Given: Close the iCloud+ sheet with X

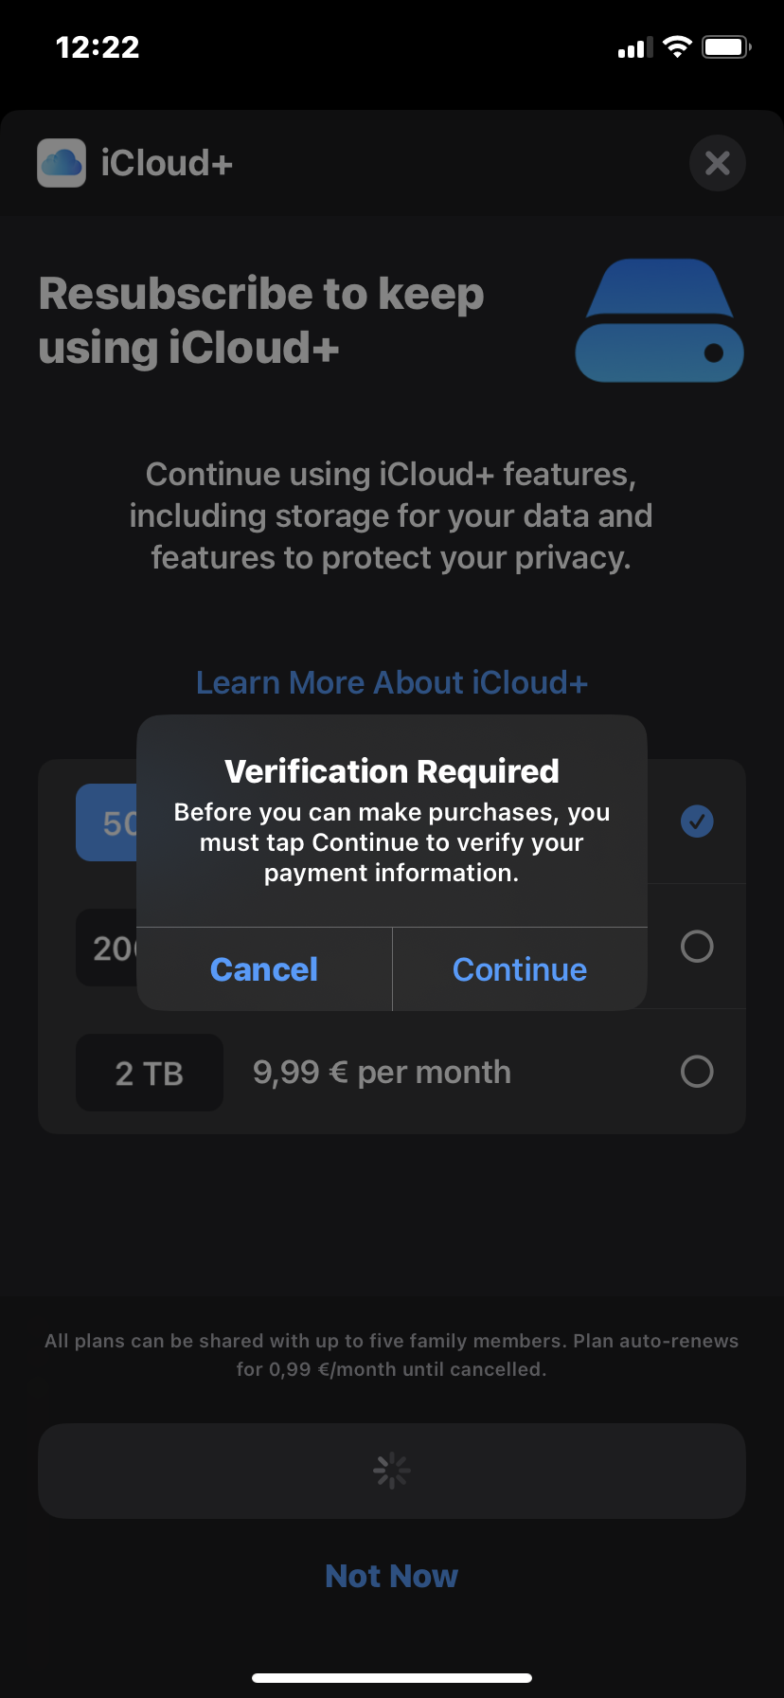Looking at the screenshot, I should point(717,163).
